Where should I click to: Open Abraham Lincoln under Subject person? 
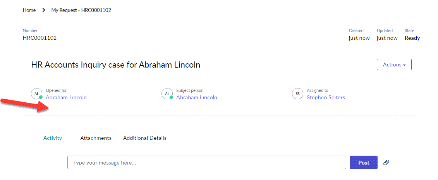point(197,97)
